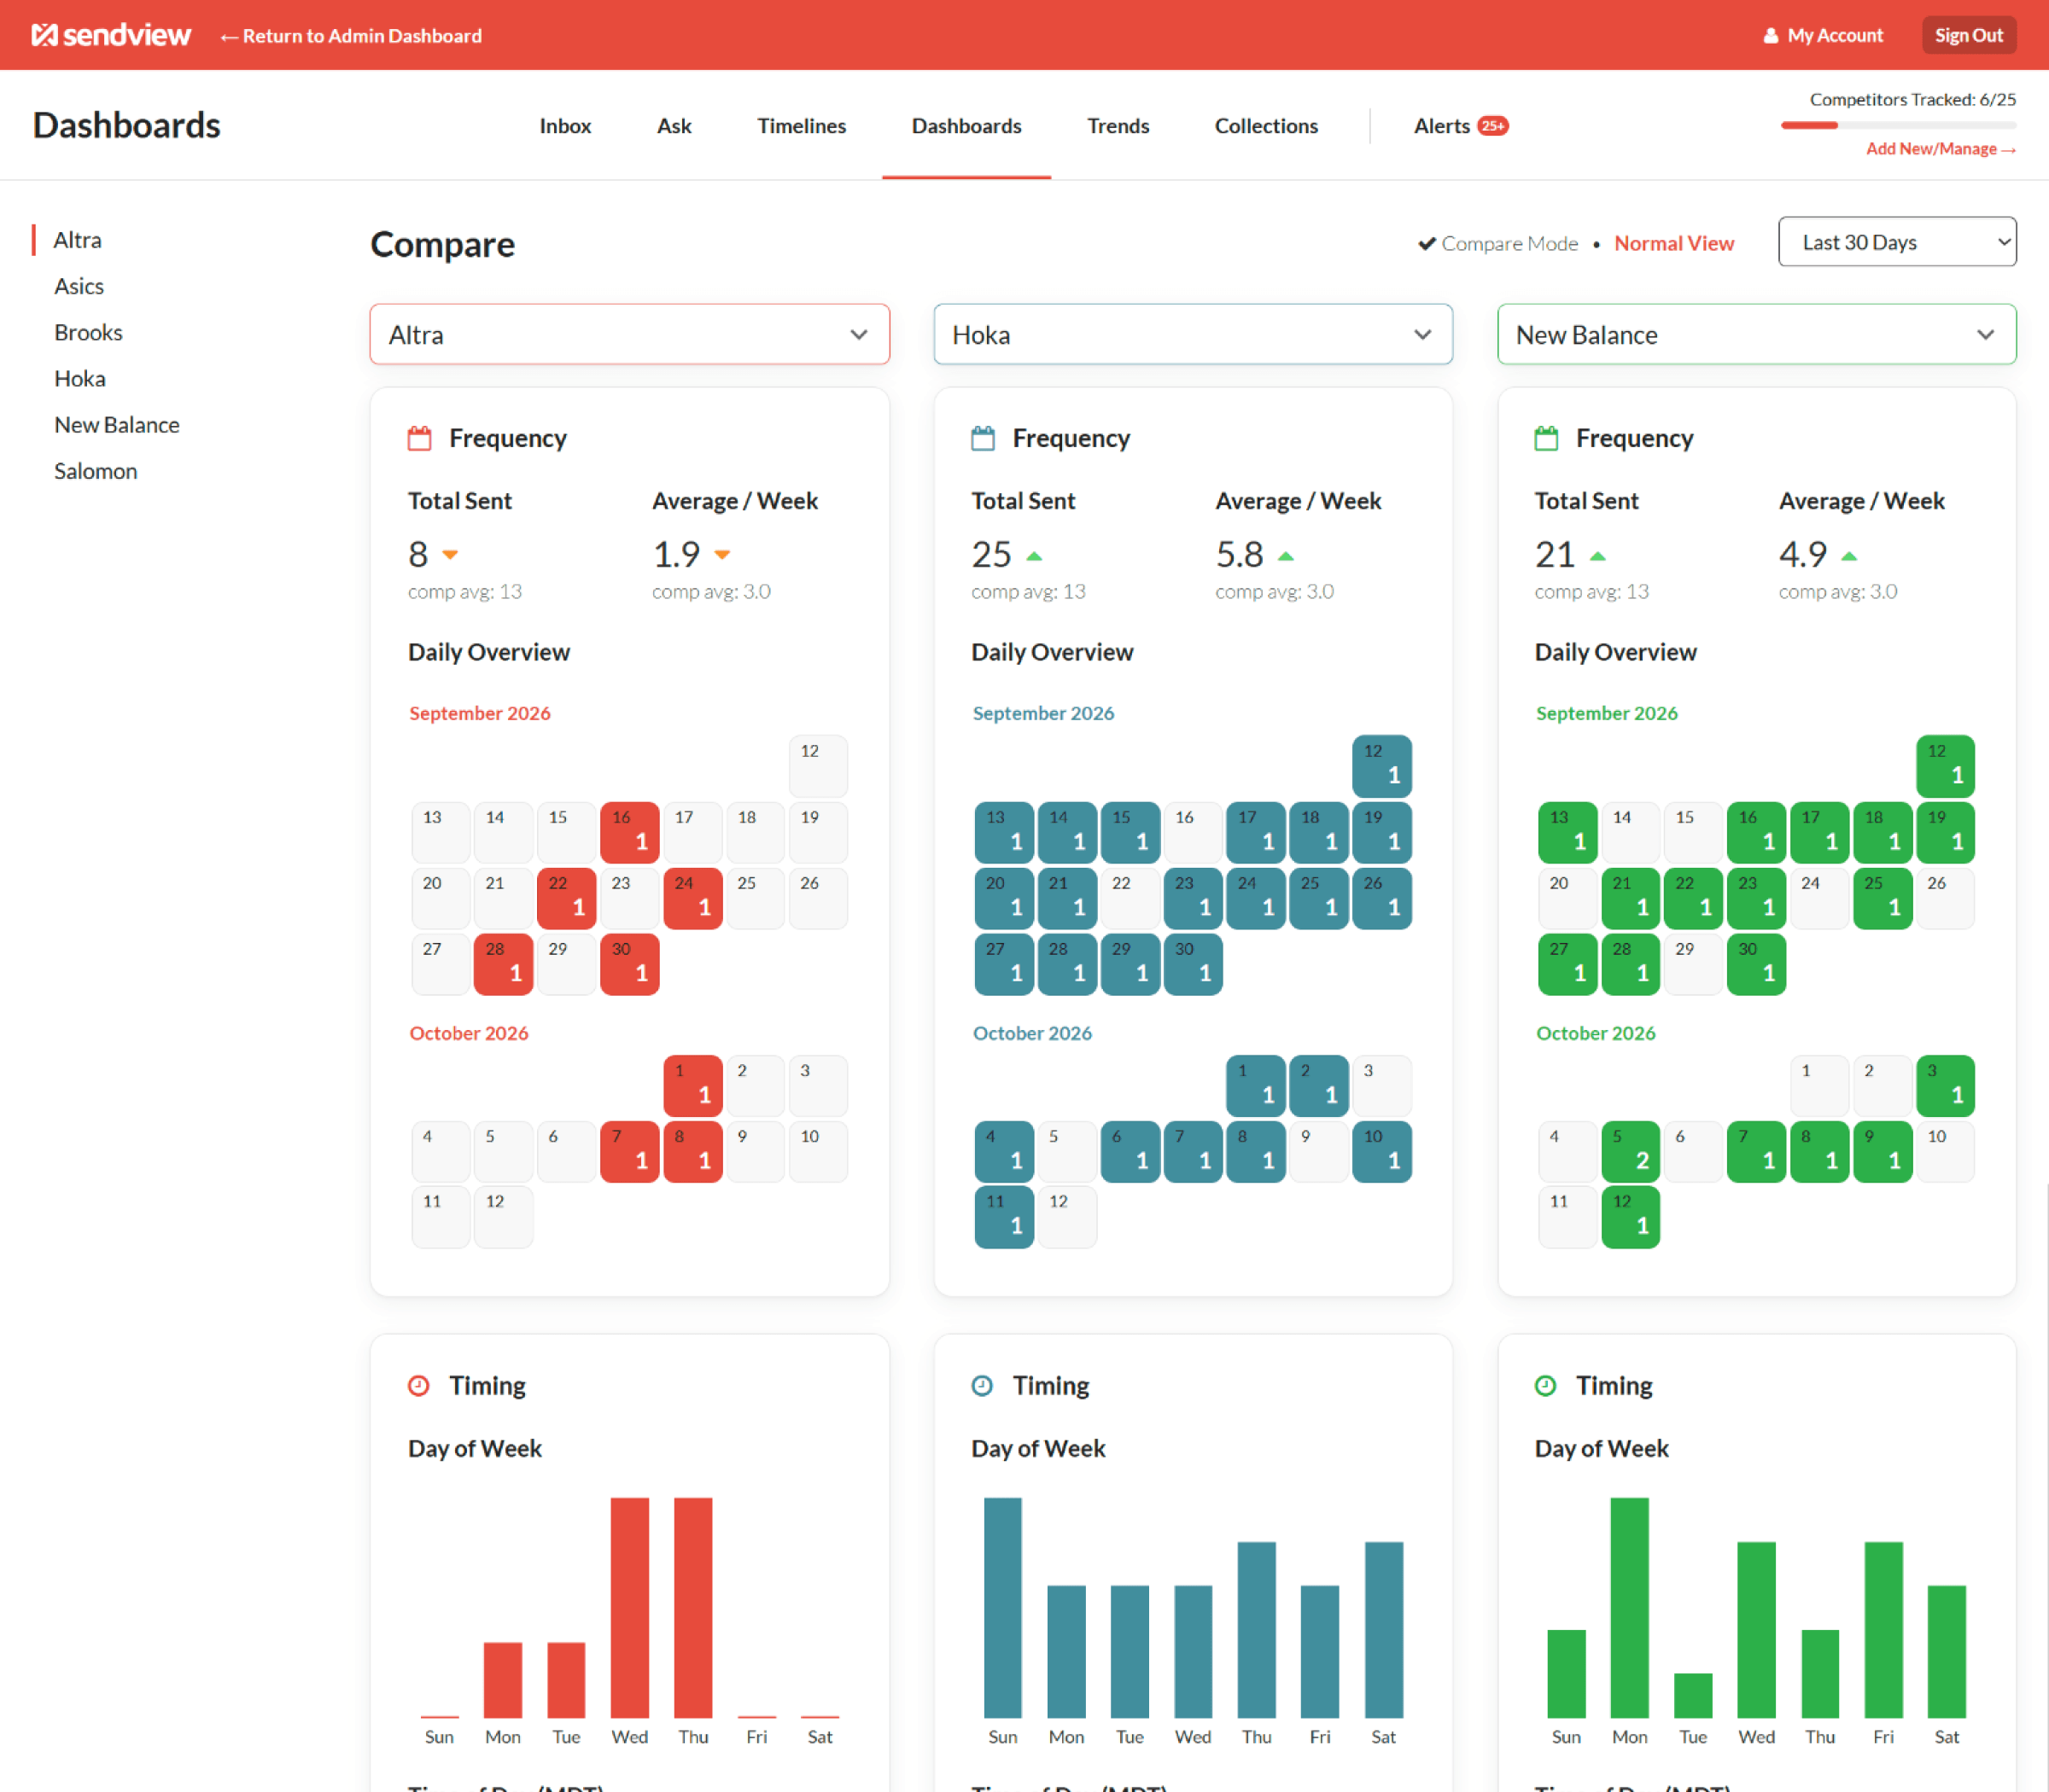The height and width of the screenshot is (1792, 2049).
Task: Click New Balance Average/Week up-trend arrow
Action: coord(1849,556)
